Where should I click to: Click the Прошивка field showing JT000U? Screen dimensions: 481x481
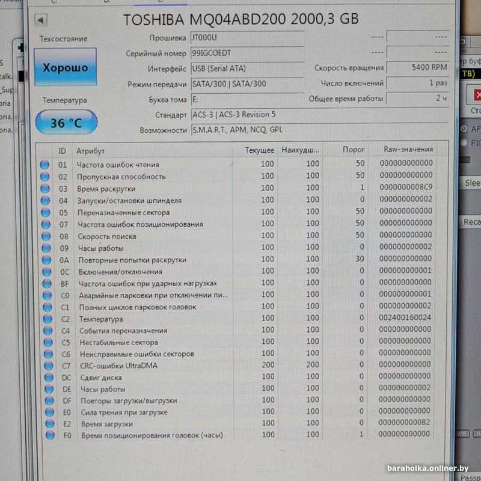[x=247, y=37]
